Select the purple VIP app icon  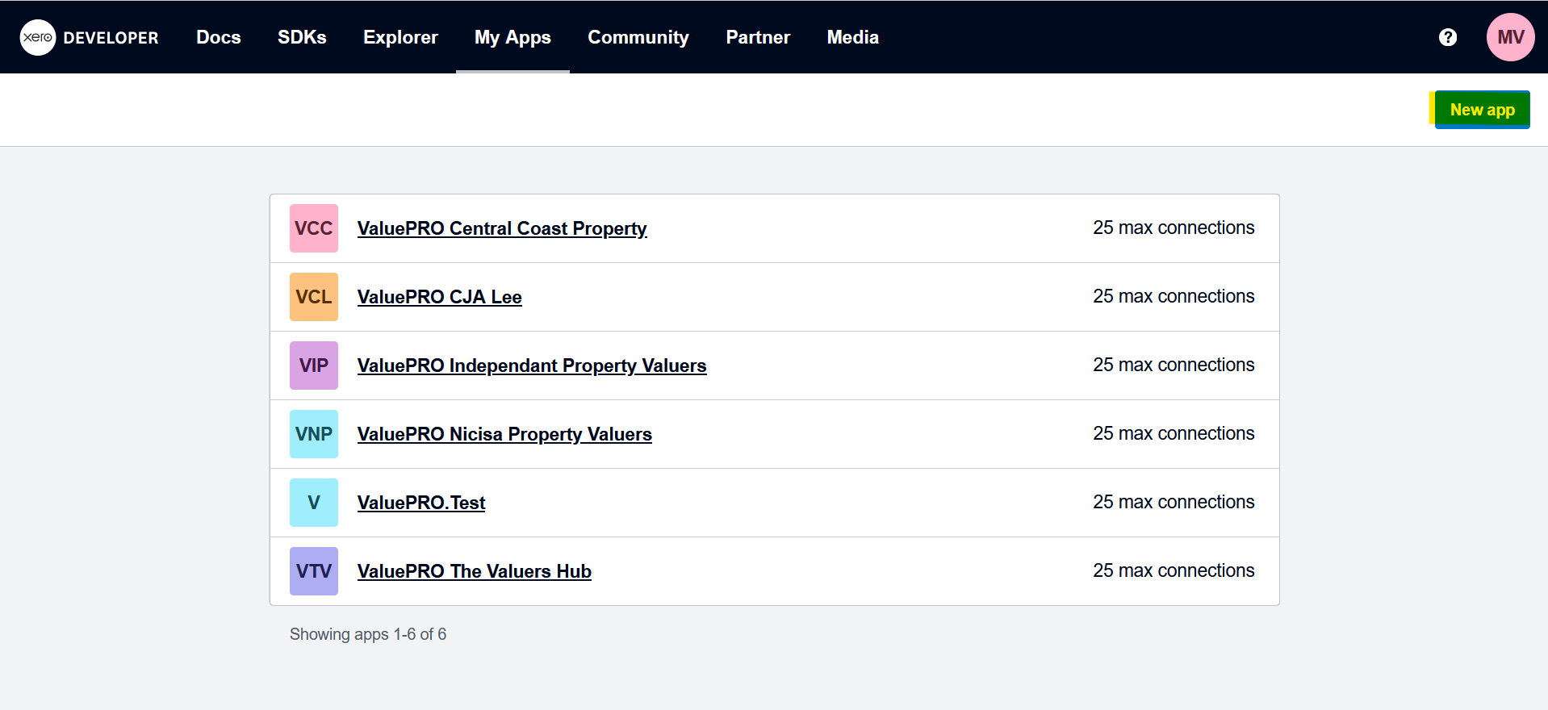[x=313, y=365]
